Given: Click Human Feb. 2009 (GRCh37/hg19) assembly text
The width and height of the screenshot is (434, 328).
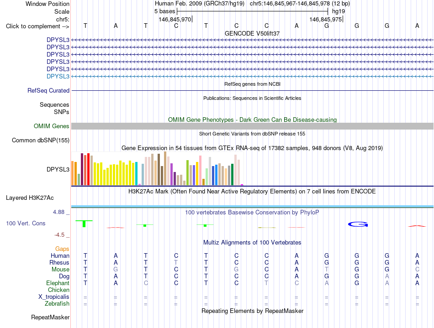Looking at the screenshot, I should coord(200,4).
